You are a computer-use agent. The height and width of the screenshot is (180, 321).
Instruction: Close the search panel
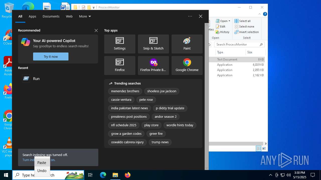pyautogui.click(x=201, y=16)
